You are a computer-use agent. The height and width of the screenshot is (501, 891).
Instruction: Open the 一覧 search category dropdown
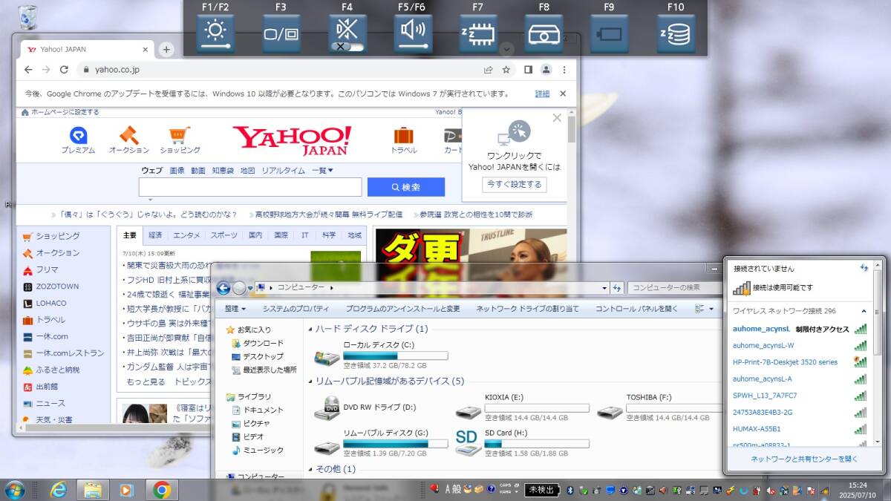[322, 170]
